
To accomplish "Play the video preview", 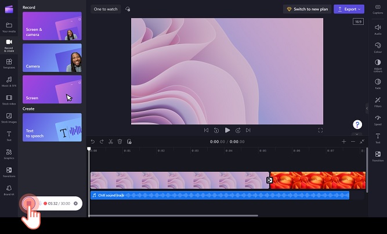I will (x=227, y=130).
